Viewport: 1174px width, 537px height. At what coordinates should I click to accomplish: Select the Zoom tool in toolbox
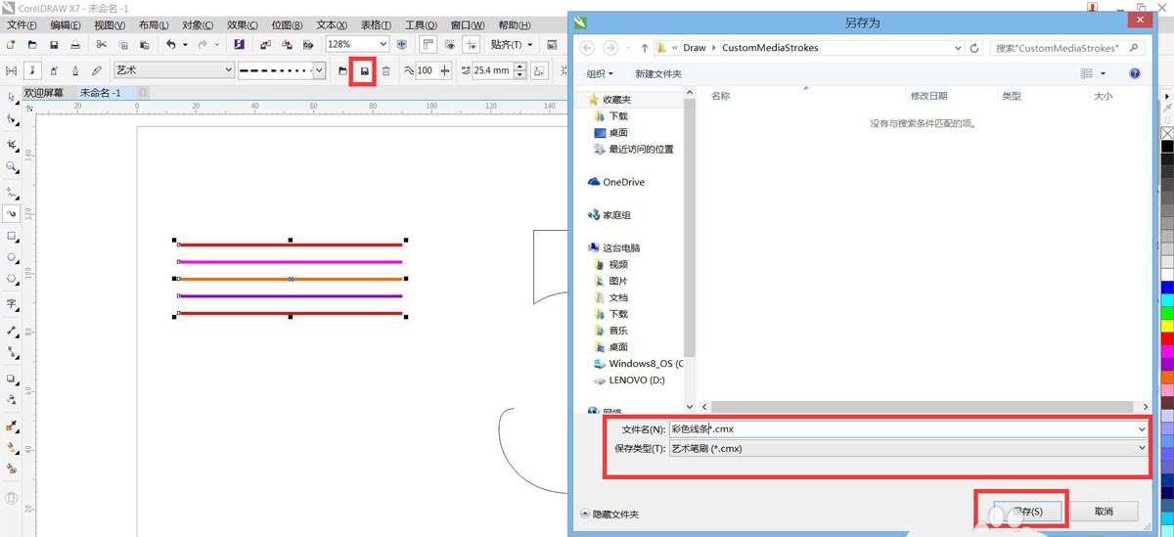pos(12,167)
